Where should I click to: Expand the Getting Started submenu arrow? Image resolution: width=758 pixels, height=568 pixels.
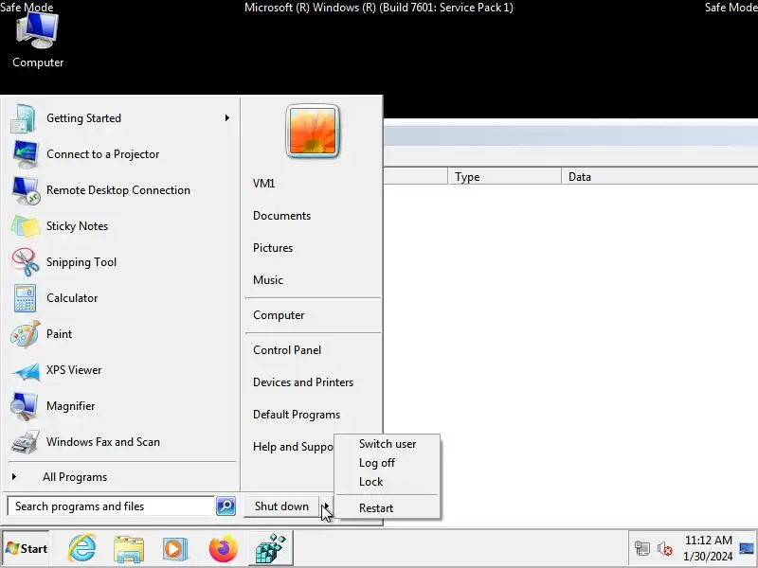[x=226, y=117]
